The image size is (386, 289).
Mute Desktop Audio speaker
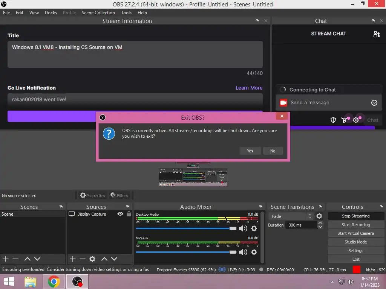tap(243, 228)
